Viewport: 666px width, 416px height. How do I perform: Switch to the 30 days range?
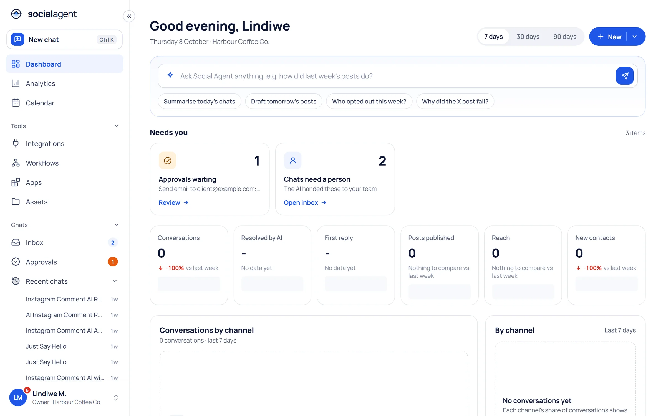tap(528, 36)
